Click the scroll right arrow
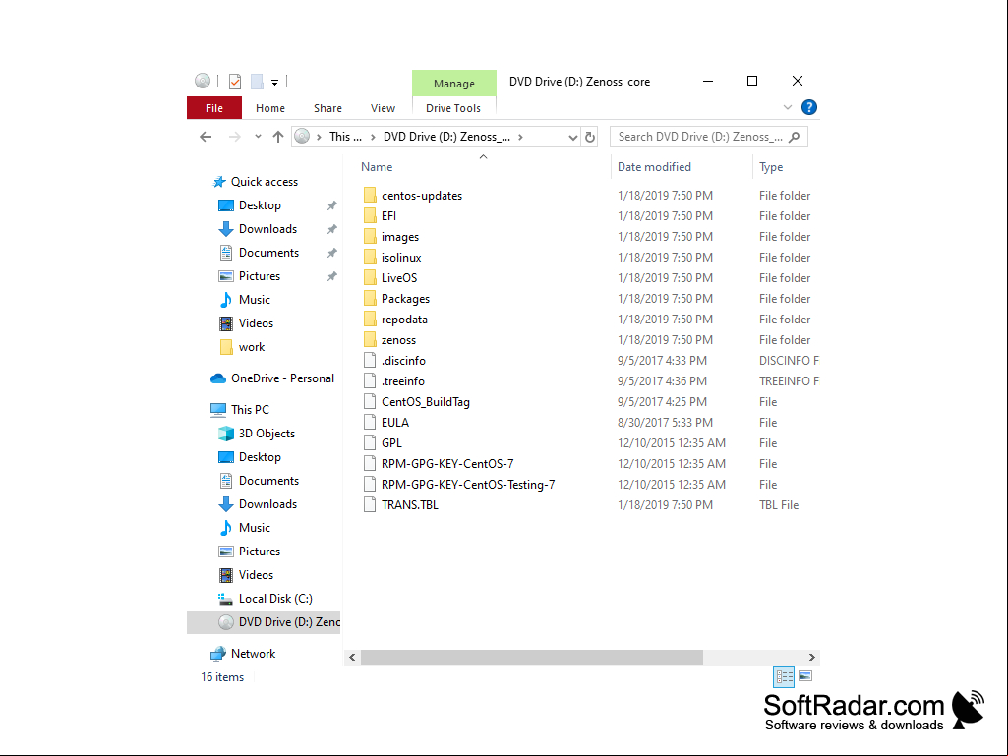Image resolution: width=1008 pixels, height=756 pixels. (x=812, y=657)
